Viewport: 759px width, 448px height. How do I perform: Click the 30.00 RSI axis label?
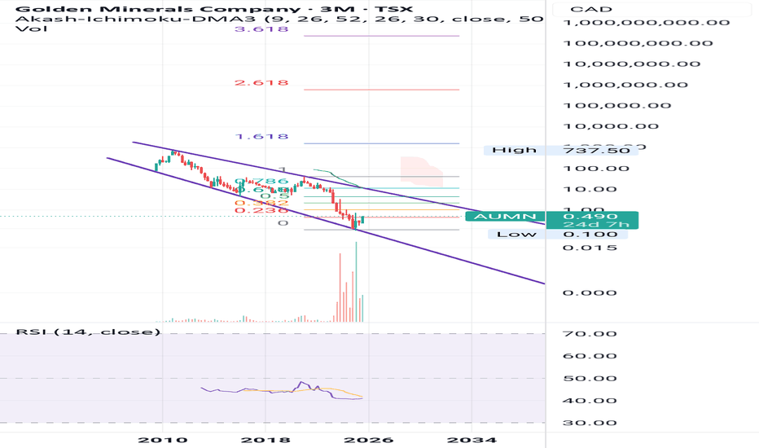[590, 423]
